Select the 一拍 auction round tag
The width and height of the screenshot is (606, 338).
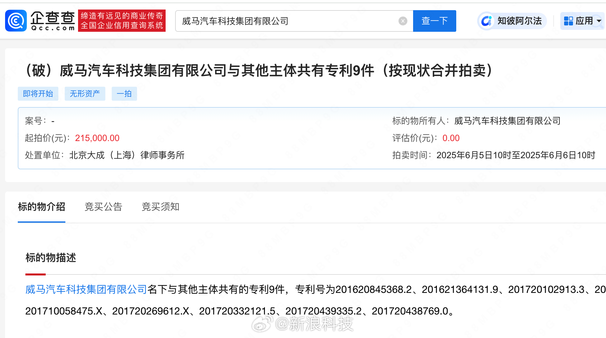[x=124, y=94]
